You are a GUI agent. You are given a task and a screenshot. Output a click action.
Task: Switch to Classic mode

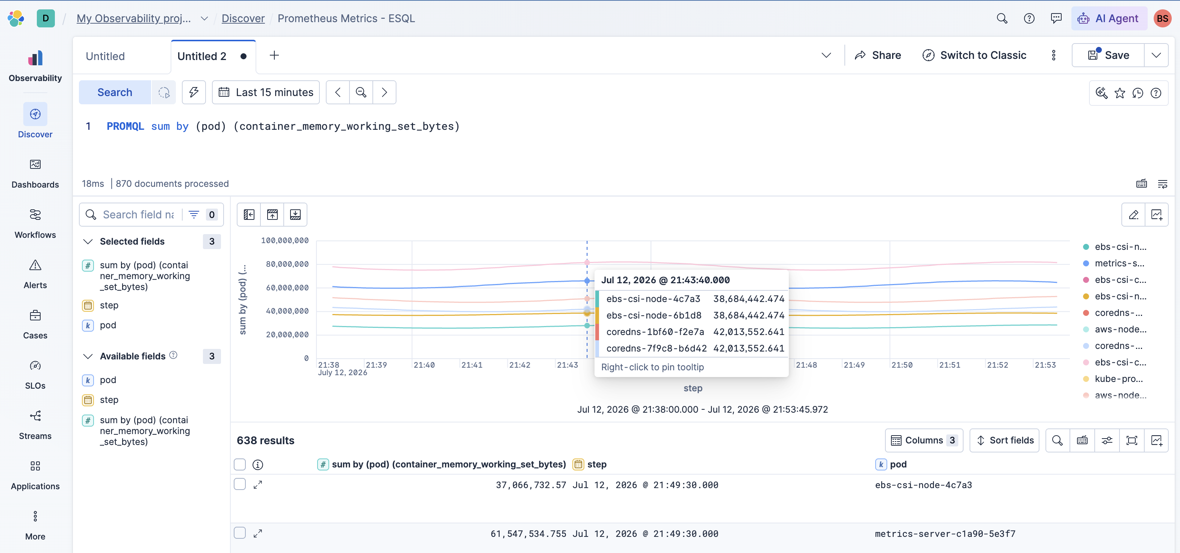point(974,56)
